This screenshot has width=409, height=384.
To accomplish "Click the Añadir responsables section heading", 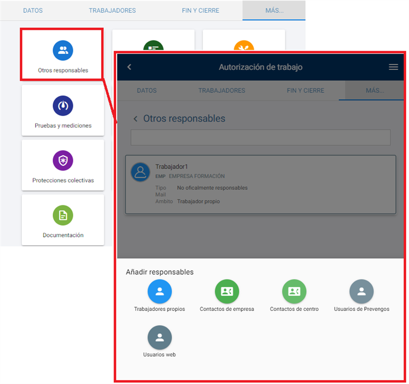I will coord(160,272).
